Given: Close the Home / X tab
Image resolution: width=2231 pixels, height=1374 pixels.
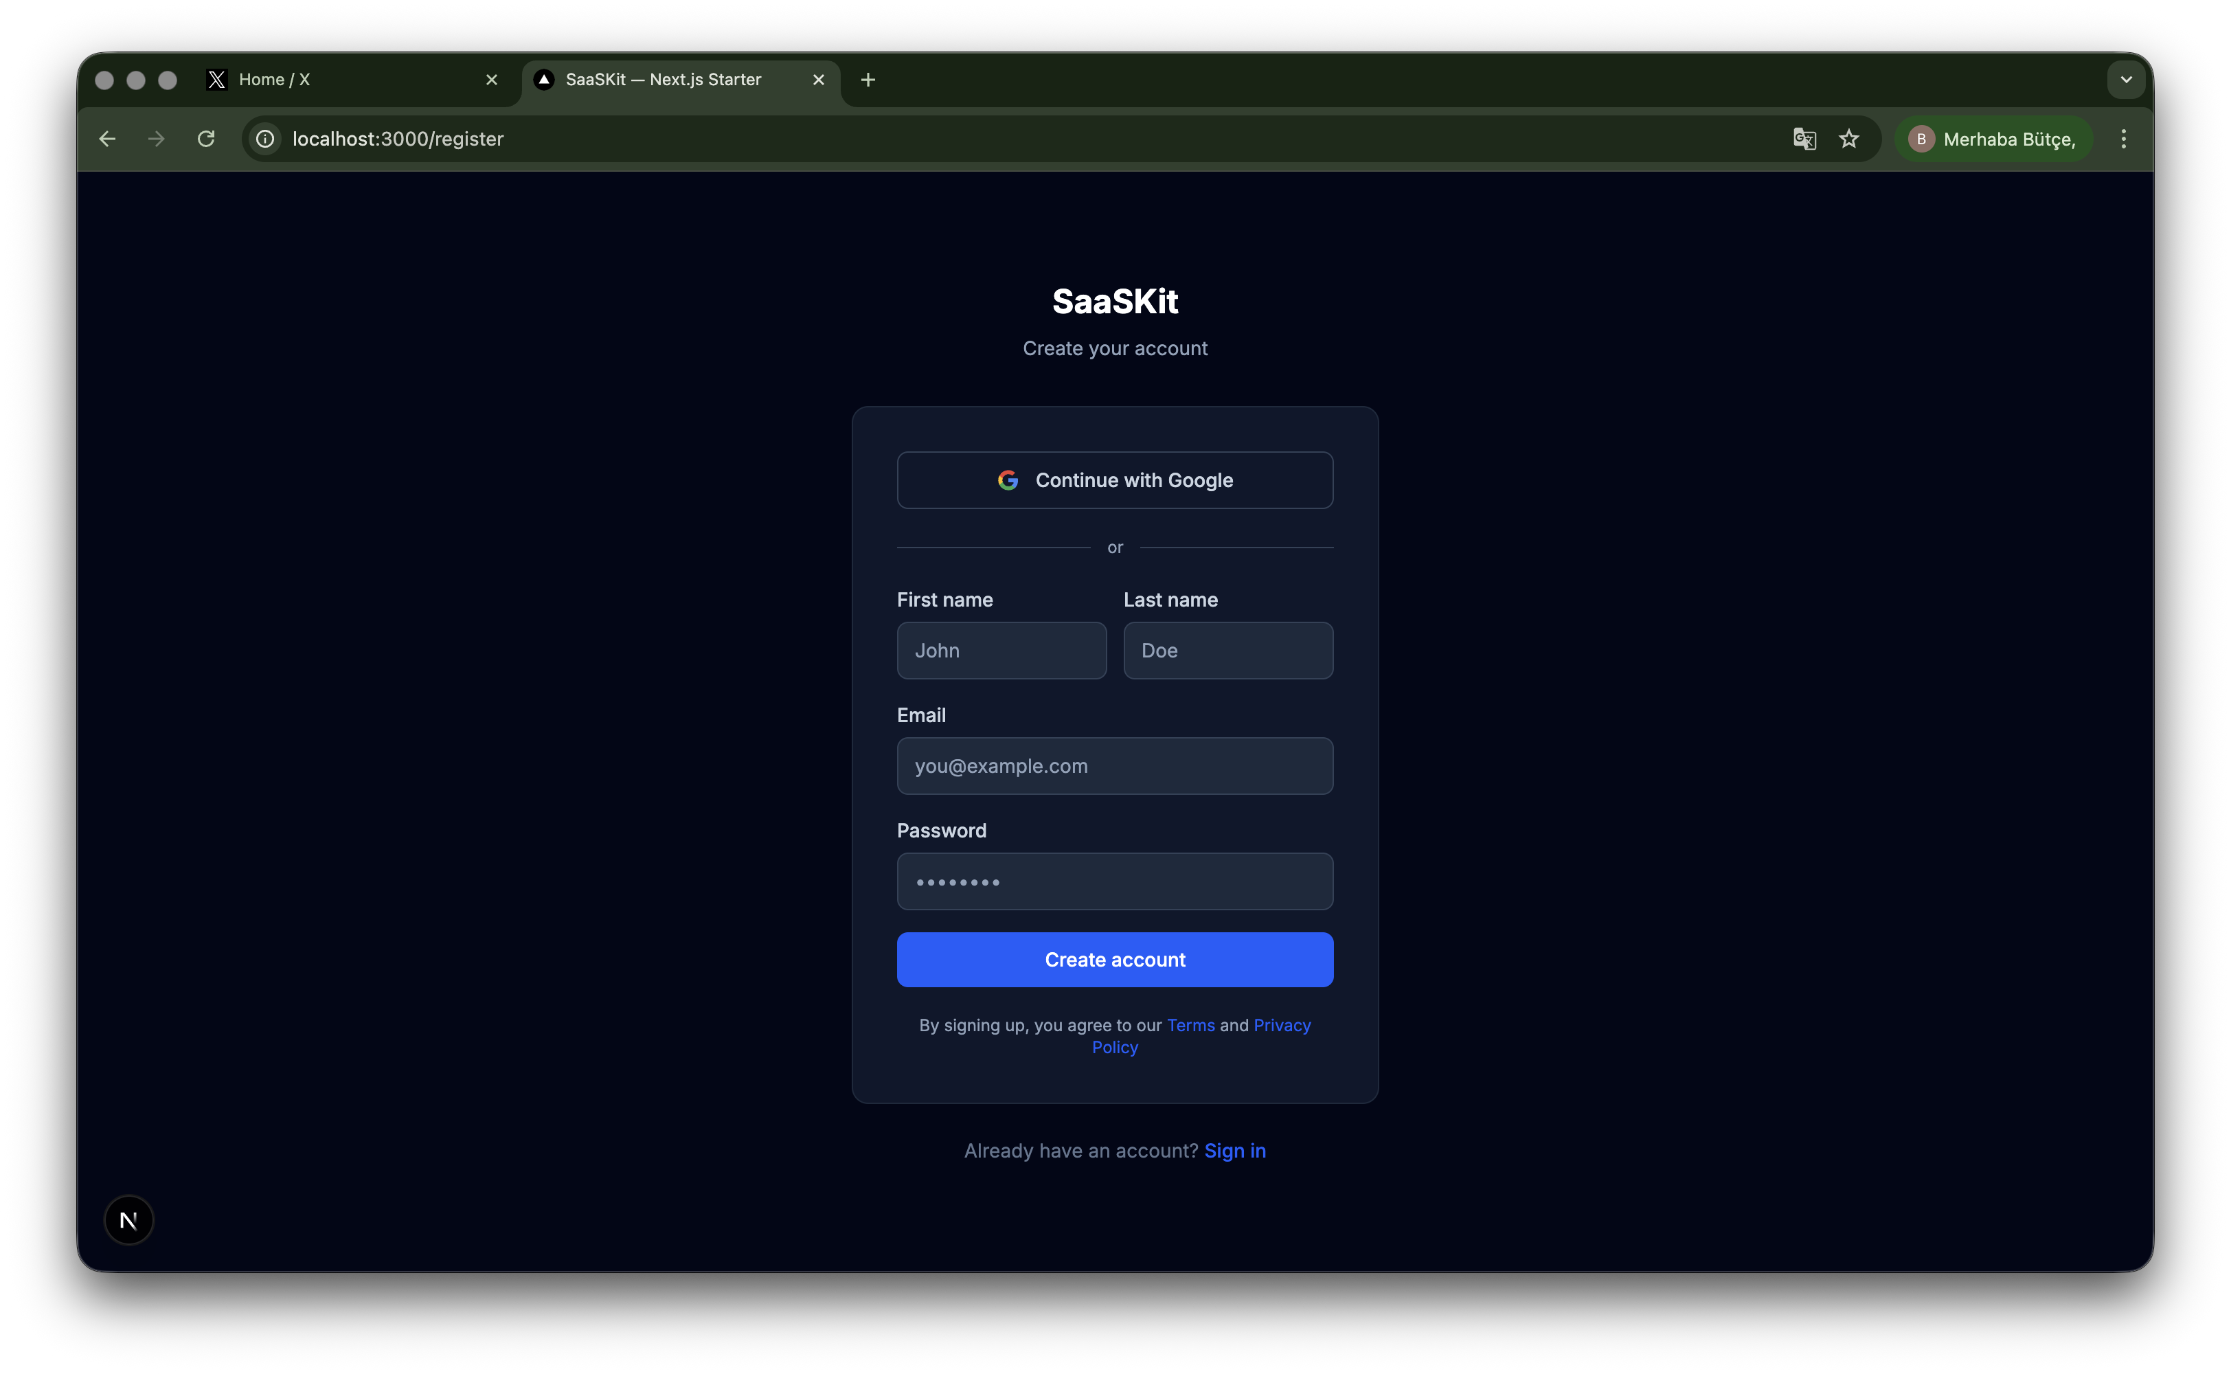Looking at the screenshot, I should (x=491, y=80).
